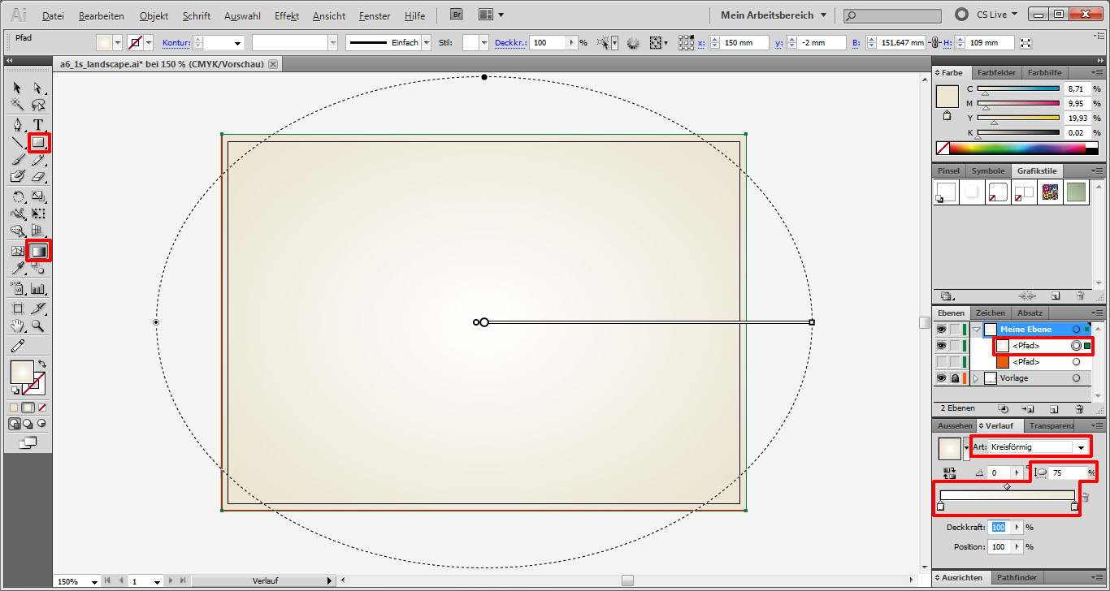Show the hidden orange Pfad sublayer
This screenshot has height=591, width=1110.
point(941,362)
